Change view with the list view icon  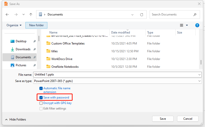182,25
